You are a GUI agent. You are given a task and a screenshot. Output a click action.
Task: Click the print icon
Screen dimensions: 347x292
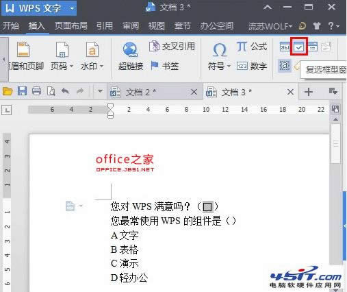(36, 91)
